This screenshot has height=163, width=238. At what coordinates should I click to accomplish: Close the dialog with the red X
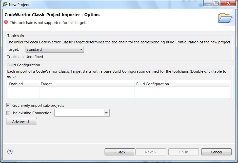point(228,3)
